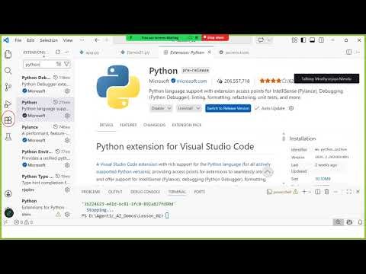The image size is (366, 274).
Task: Open the Testing flask view
Action: (x=8, y=137)
